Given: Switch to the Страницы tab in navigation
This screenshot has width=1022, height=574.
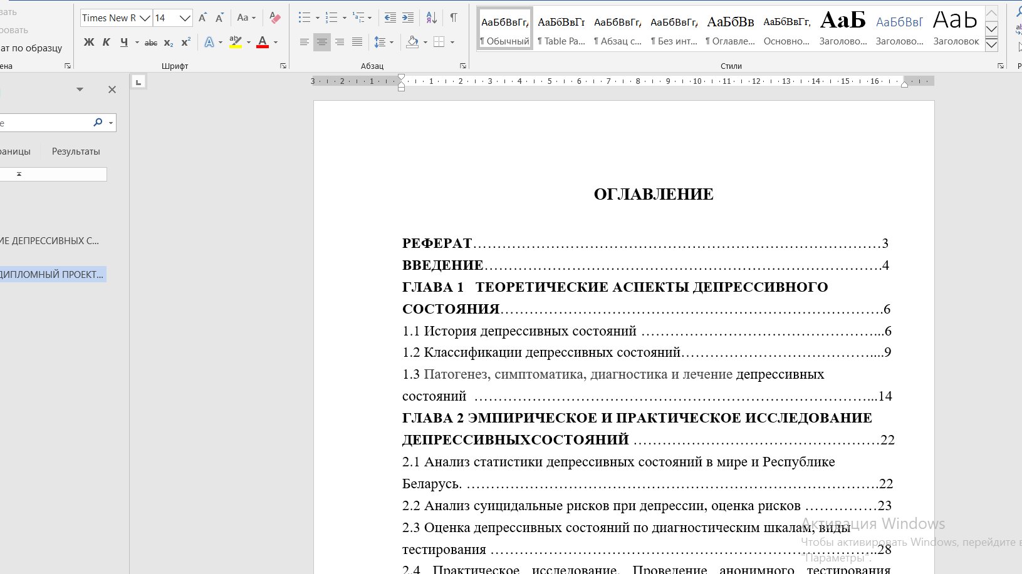Looking at the screenshot, I should (15, 151).
